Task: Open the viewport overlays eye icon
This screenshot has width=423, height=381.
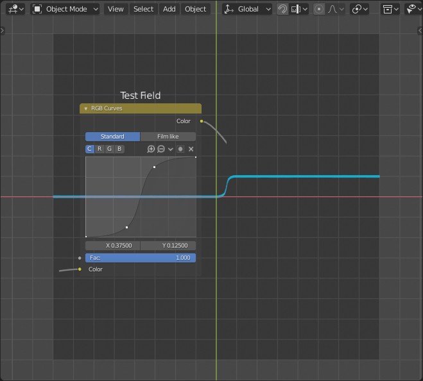Action: (x=411, y=9)
